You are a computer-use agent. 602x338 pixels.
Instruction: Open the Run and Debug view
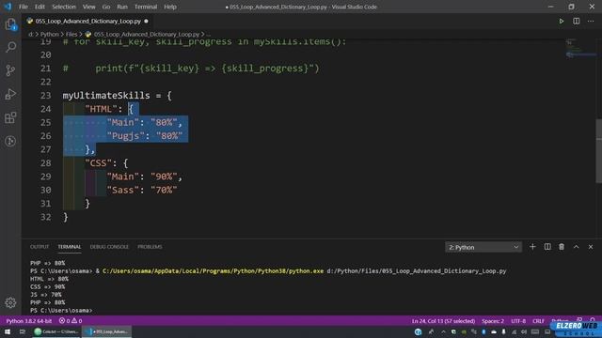click(x=10, y=94)
